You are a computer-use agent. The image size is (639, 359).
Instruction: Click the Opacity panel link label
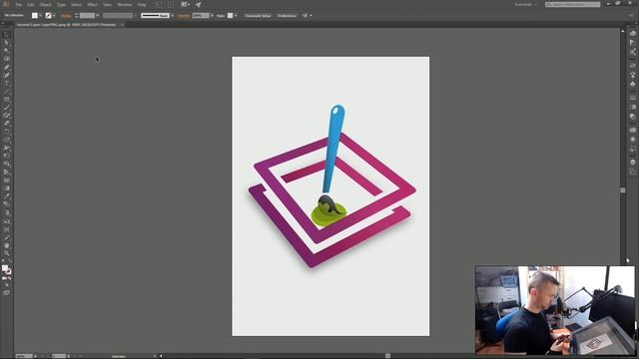click(x=184, y=16)
